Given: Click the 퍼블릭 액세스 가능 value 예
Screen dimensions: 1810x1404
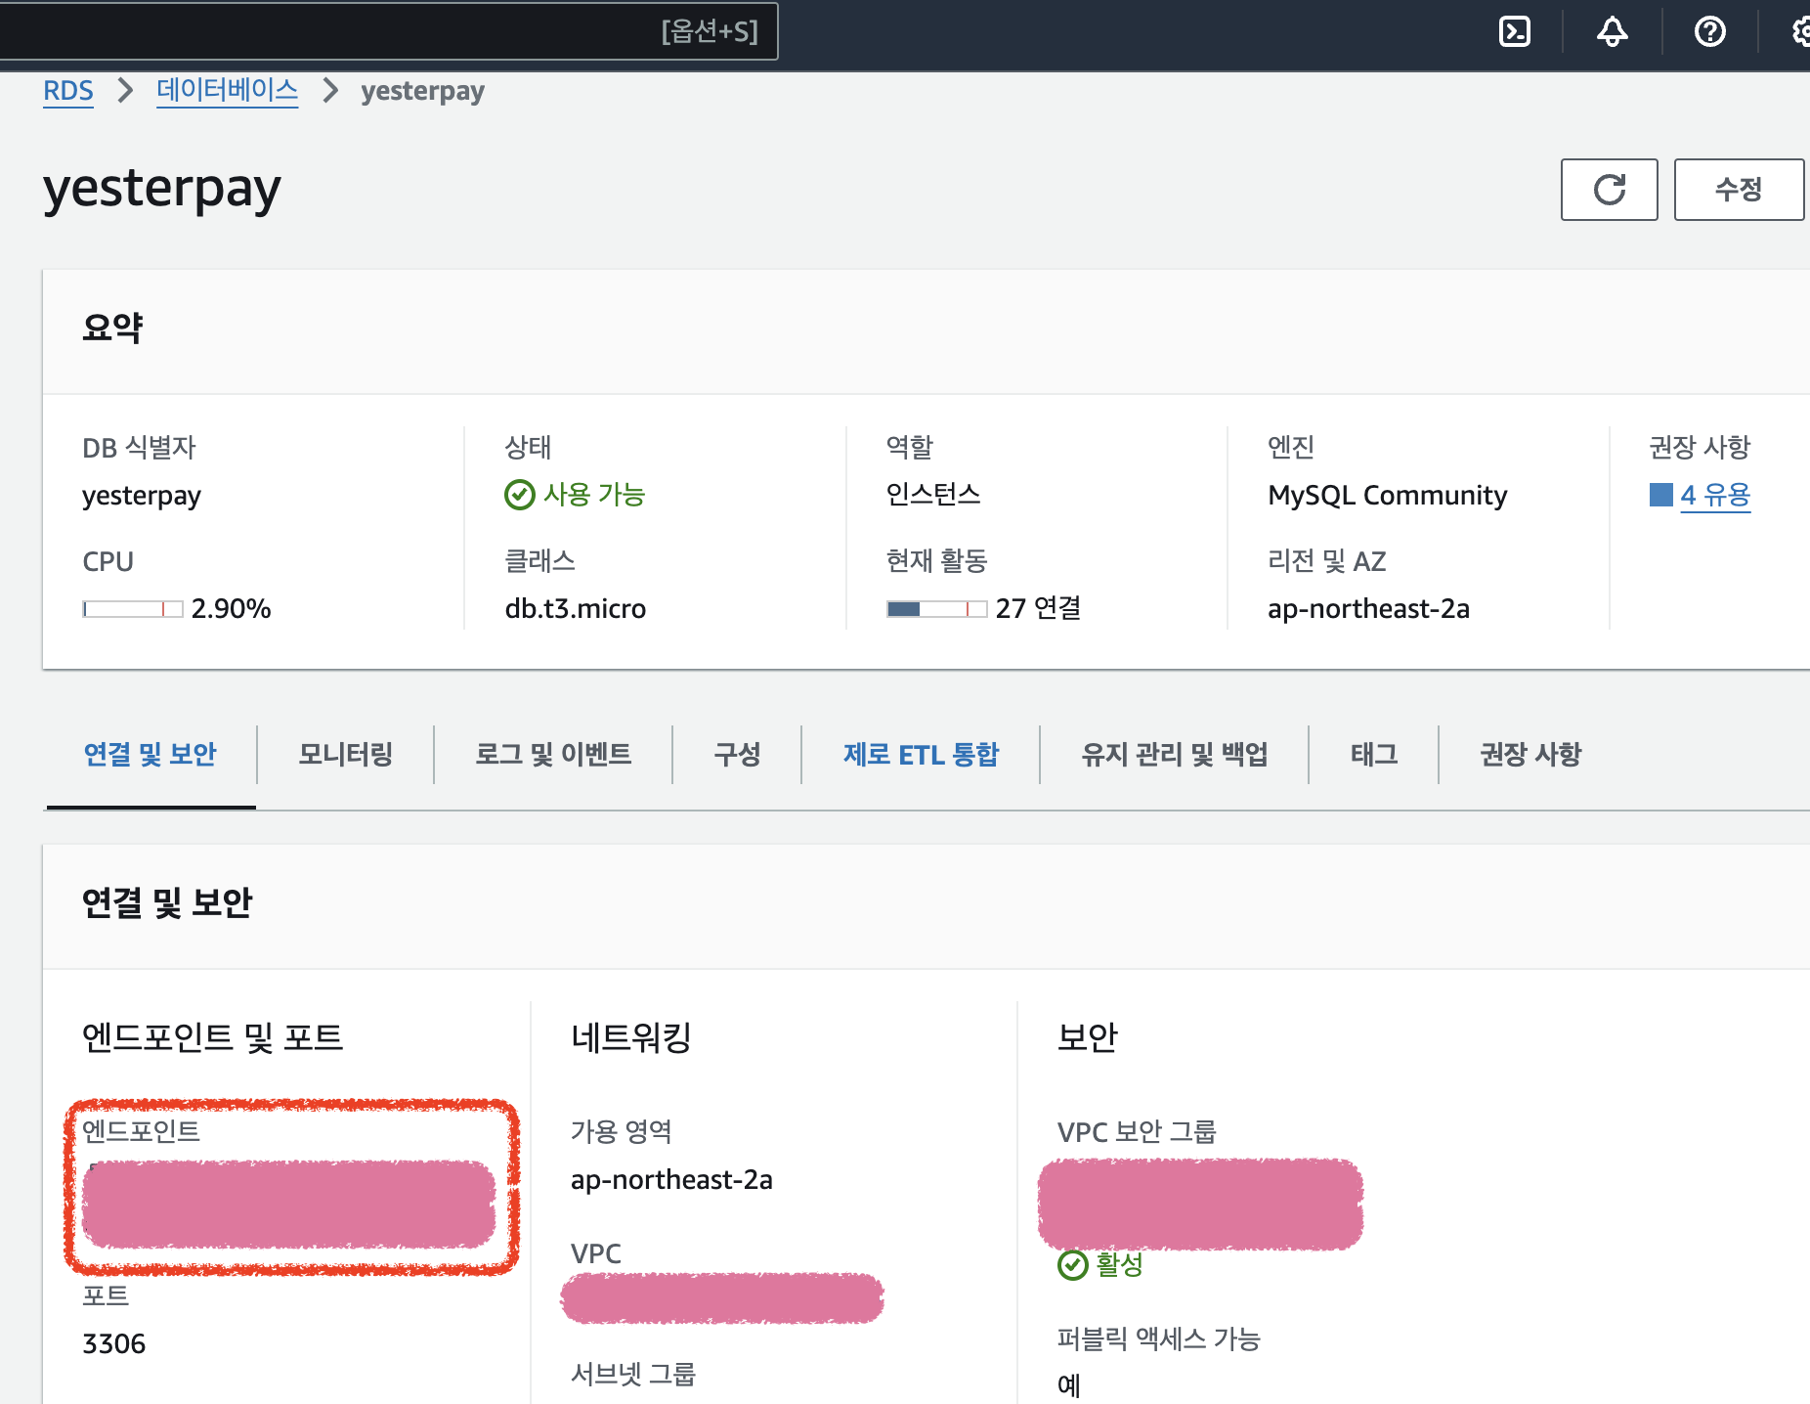Looking at the screenshot, I should [1069, 1386].
